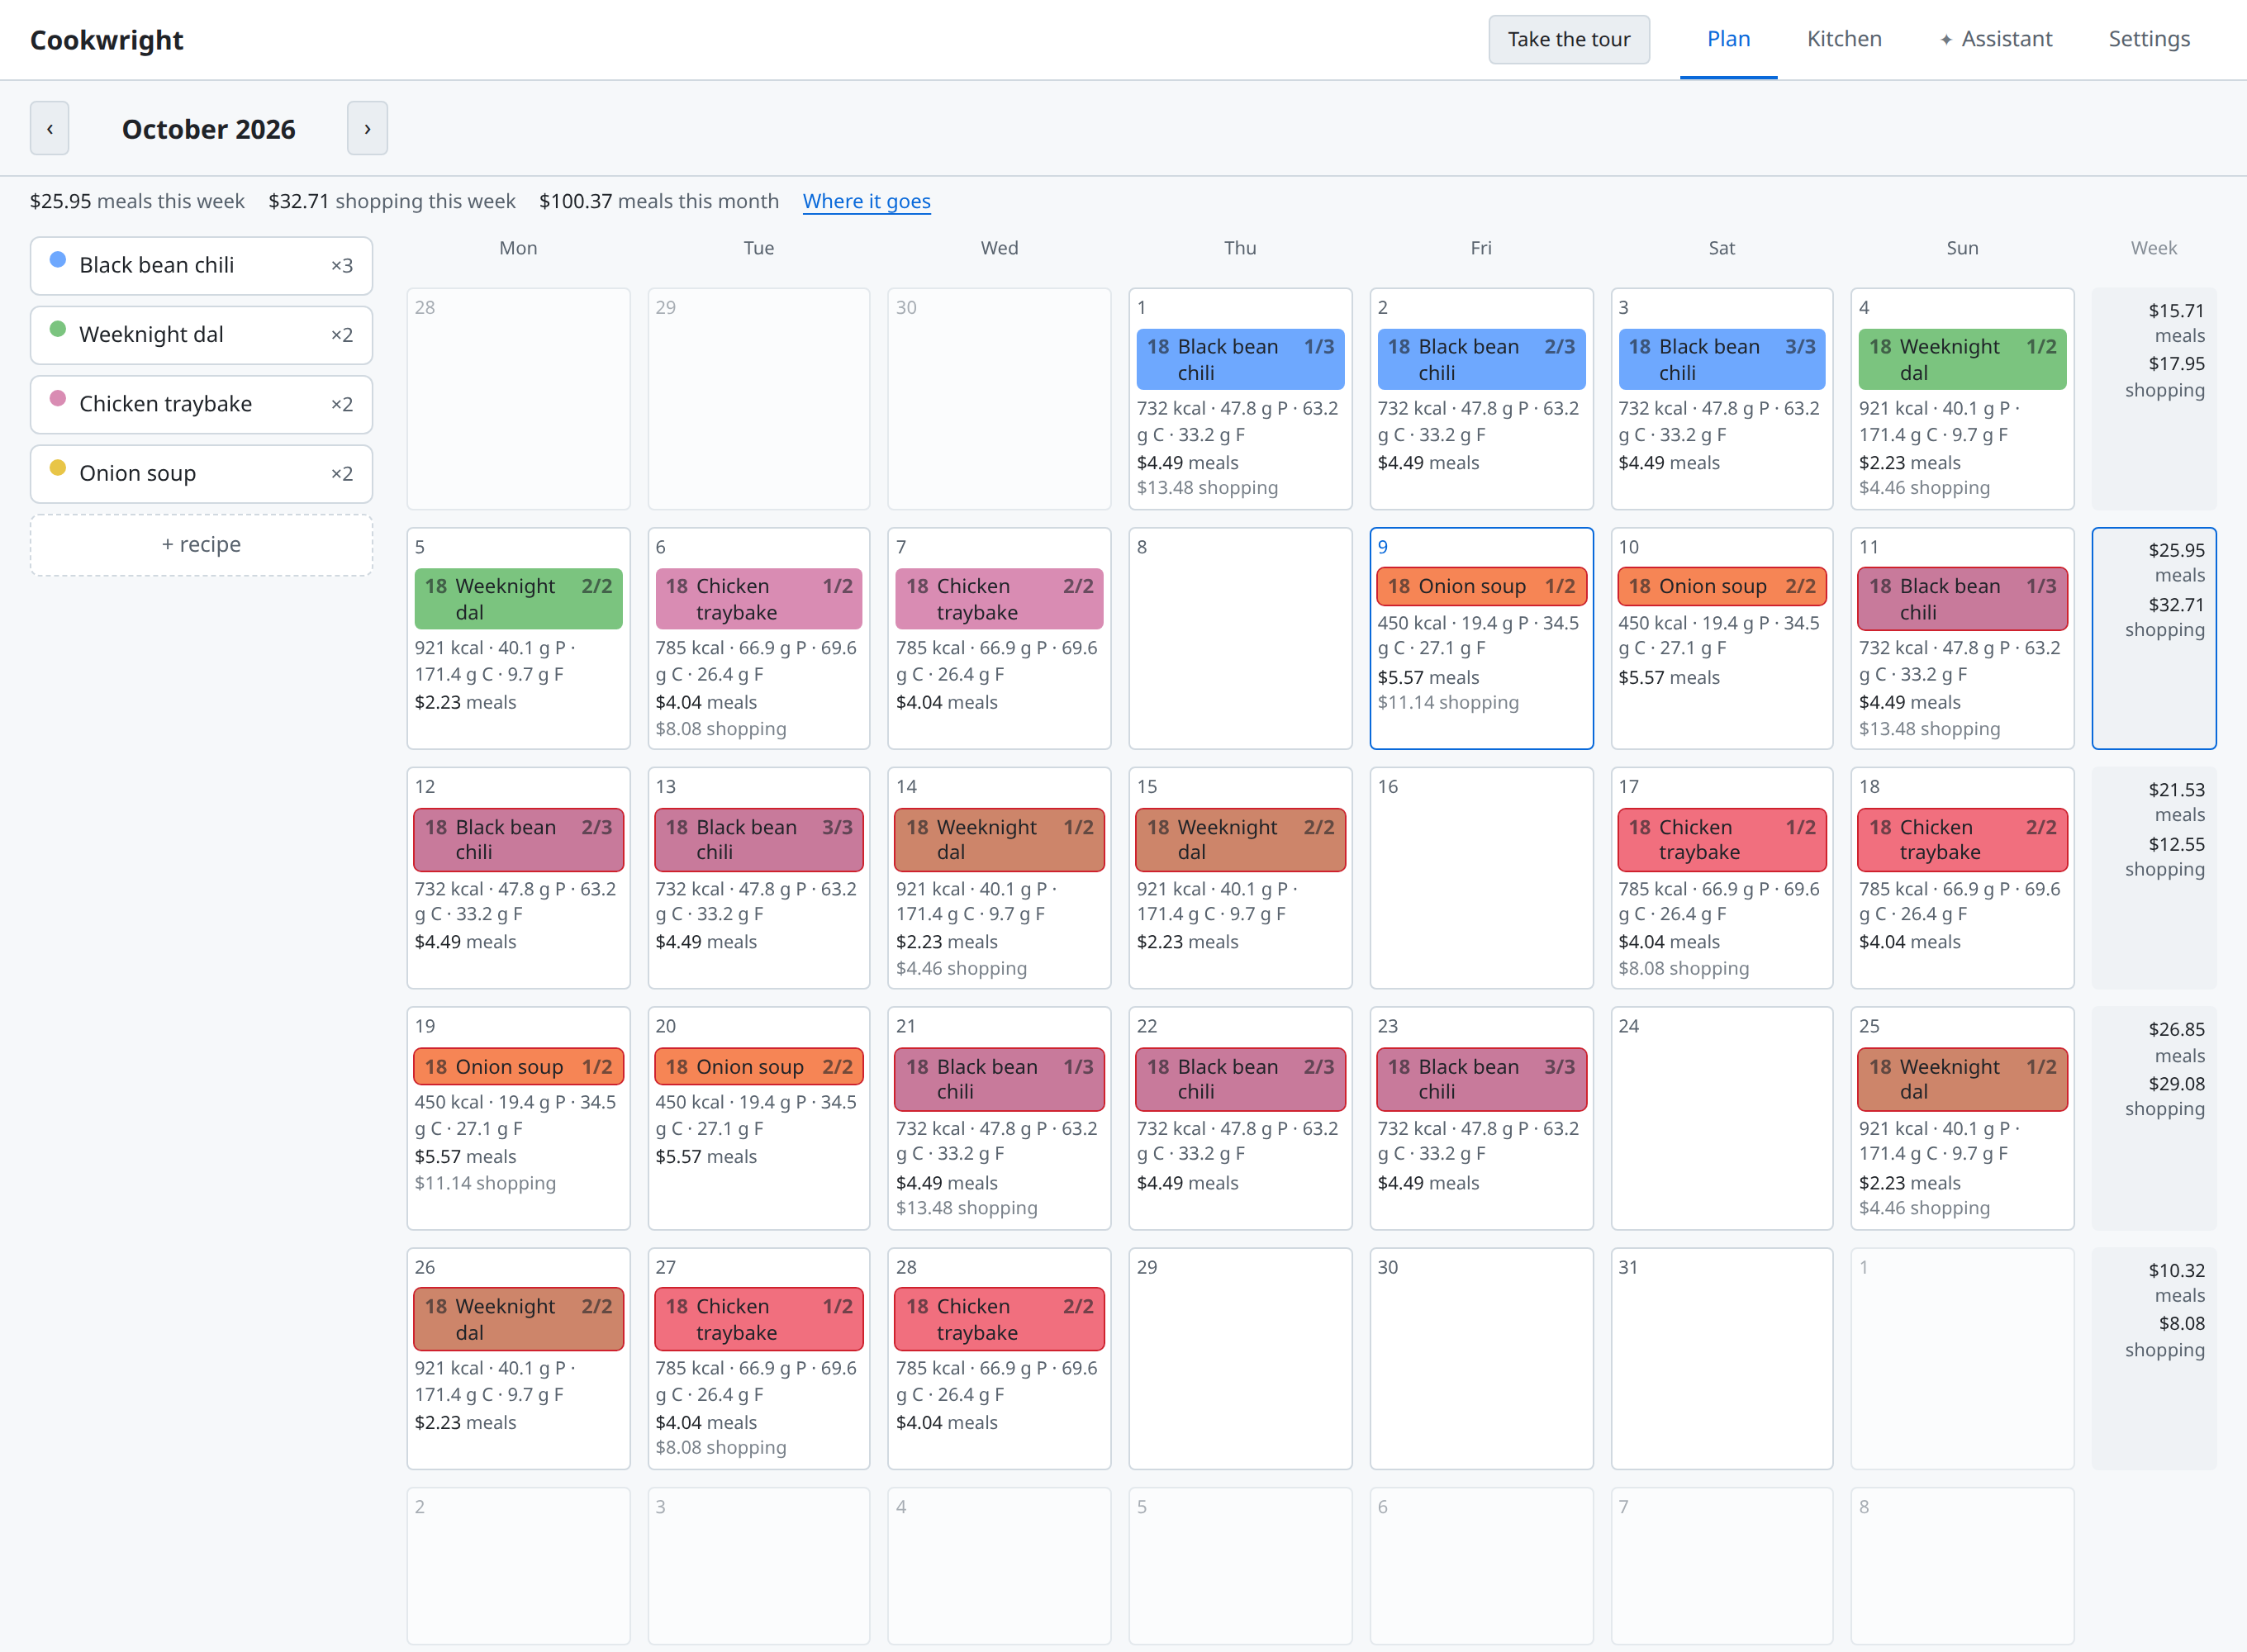Viewport: 2247px width, 1652px height.
Task: Click the $25.95 meals week summary
Action: (x=2154, y=638)
